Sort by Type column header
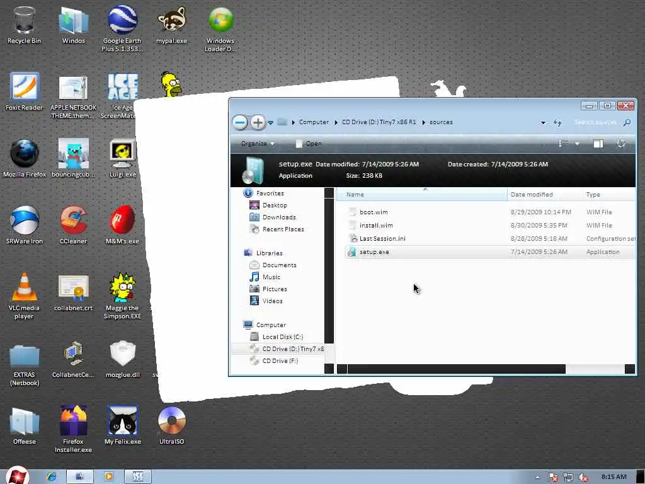Image resolution: width=645 pixels, height=484 pixels. 610,194
